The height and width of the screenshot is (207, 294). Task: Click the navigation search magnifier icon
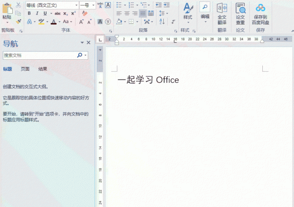pos(80,55)
